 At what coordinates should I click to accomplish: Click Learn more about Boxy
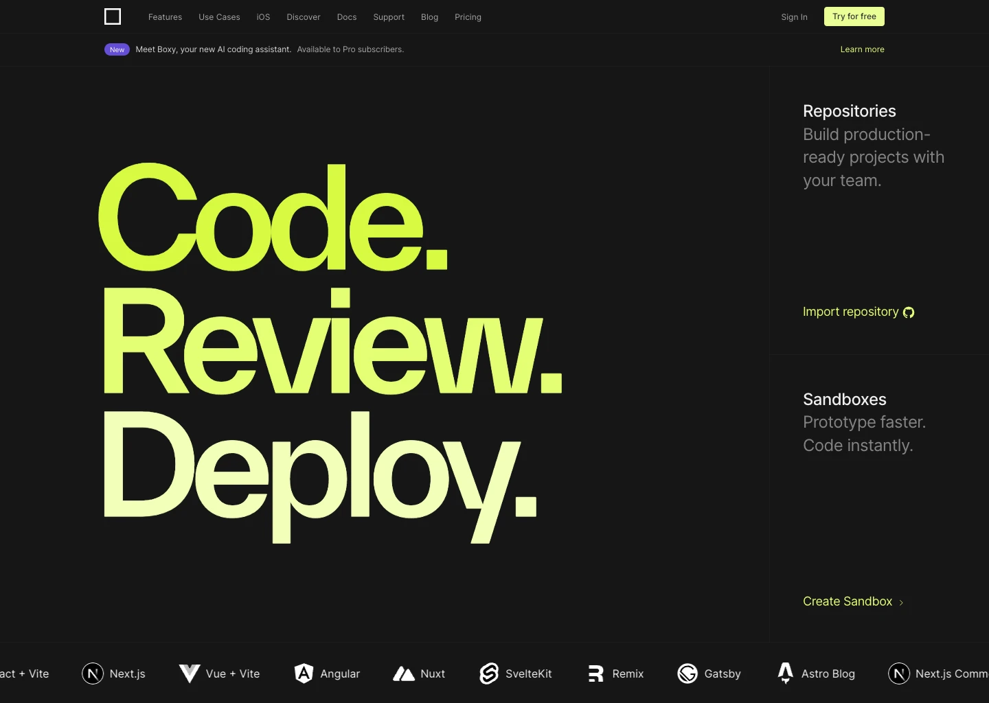click(x=862, y=49)
